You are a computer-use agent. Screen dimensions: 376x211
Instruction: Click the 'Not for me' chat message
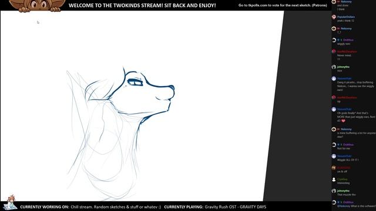[x=343, y=148]
